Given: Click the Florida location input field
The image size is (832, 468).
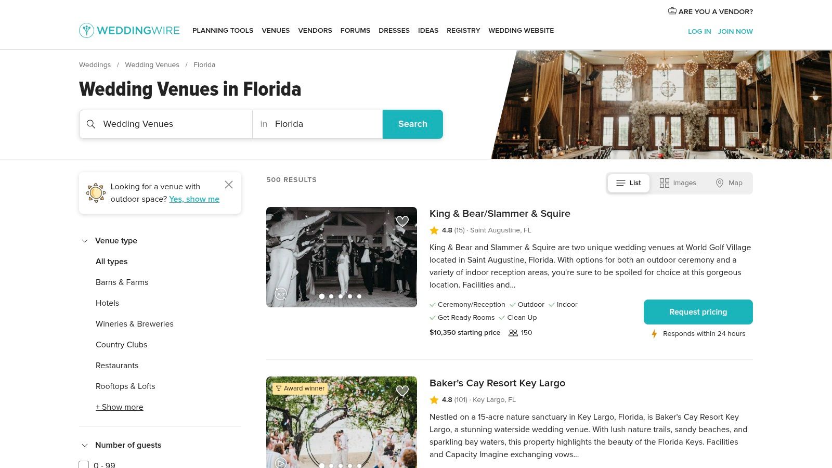Looking at the screenshot, I should click(318, 124).
